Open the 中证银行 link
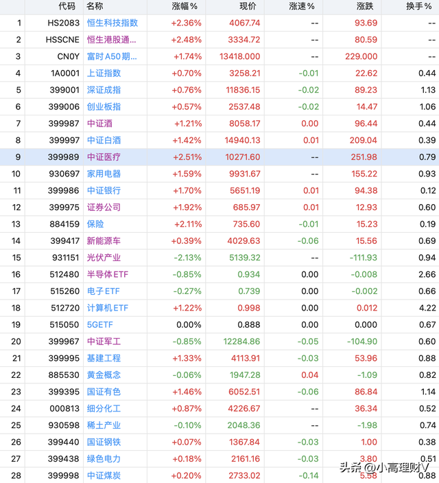The width and height of the screenshot is (439, 483). tap(104, 191)
